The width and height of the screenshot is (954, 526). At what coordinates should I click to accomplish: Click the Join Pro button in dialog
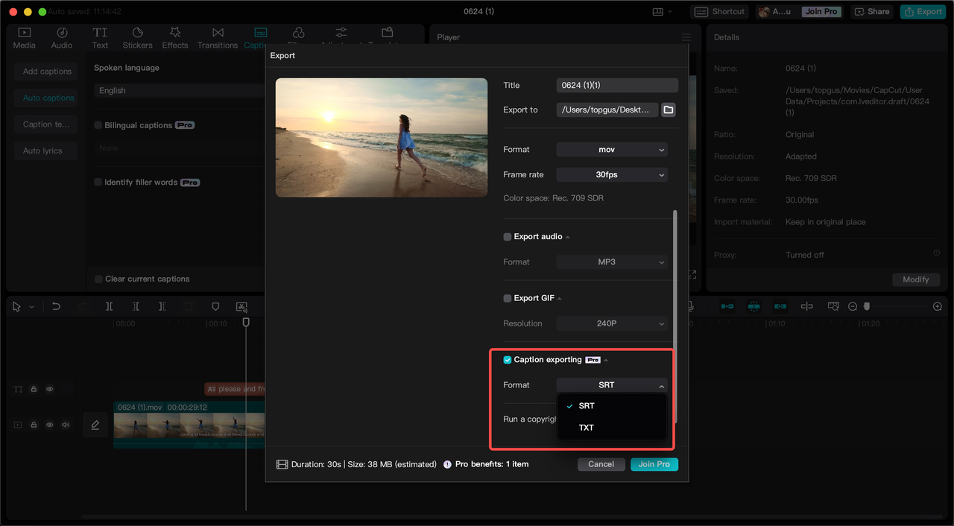tap(654, 464)
